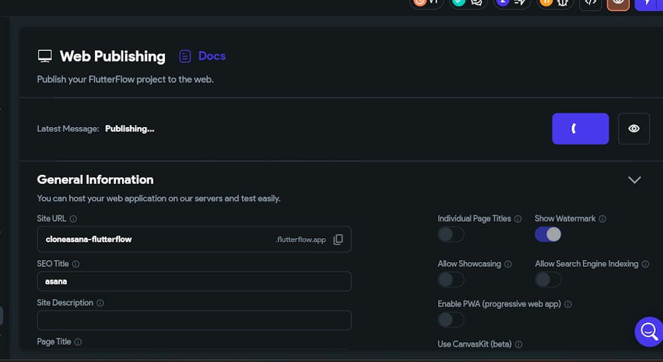663x362 pixels.
Task: Toggle Allow Search Engine Indexing on
Action: [x=548, y=279]
